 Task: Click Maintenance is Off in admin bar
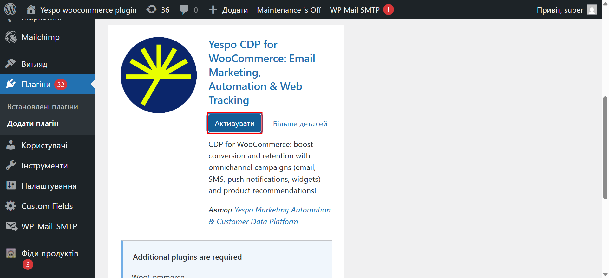(289, 10)
